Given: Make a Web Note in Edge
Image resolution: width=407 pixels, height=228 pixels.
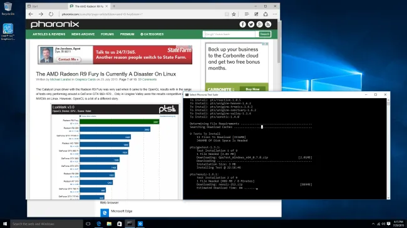Looking at the screenshot, I should click(256, 14).
